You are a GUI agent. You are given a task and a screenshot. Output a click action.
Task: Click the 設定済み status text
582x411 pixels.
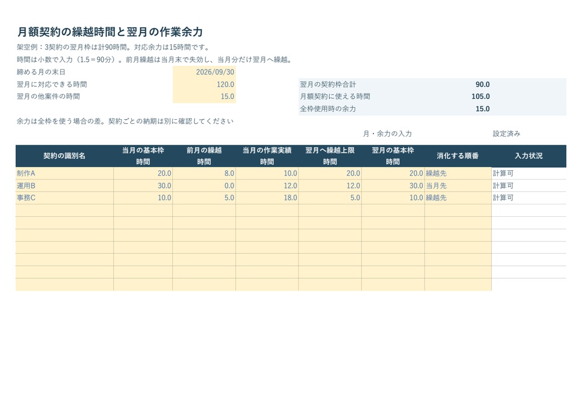506,134
